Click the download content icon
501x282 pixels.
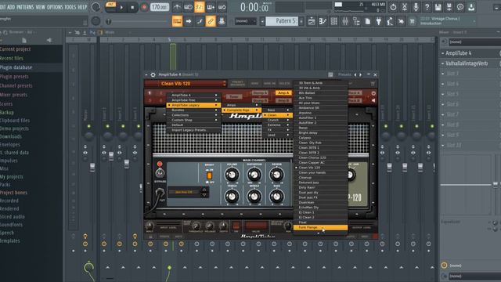coord(471,7)
